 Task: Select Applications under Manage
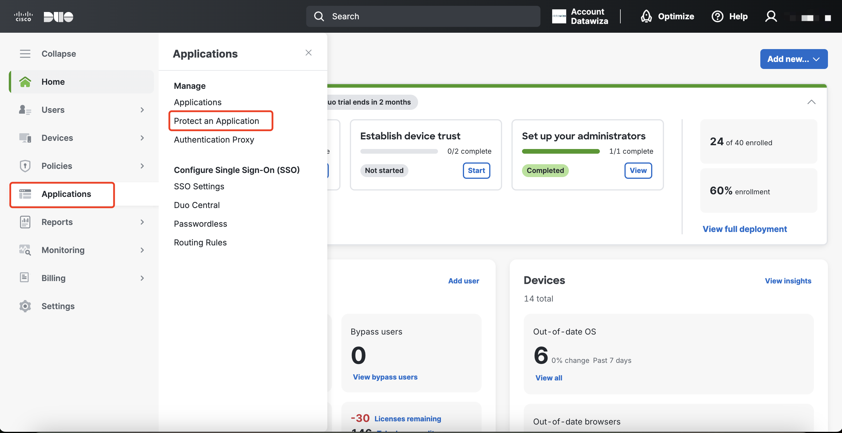coord(197,102)
